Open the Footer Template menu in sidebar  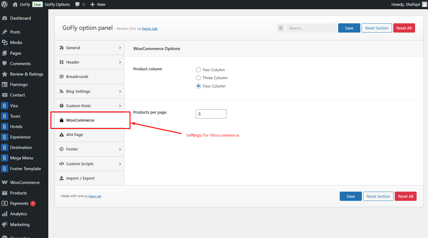point(24,169)
